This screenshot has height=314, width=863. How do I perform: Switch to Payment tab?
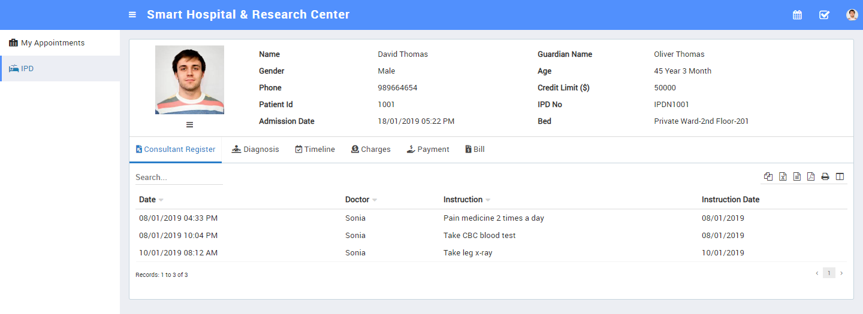pyautogui.click(x=428, y=150)
